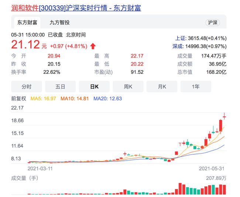
Task: Click the 成交量 value 174.47万手
Action: (x=214, y=56)
